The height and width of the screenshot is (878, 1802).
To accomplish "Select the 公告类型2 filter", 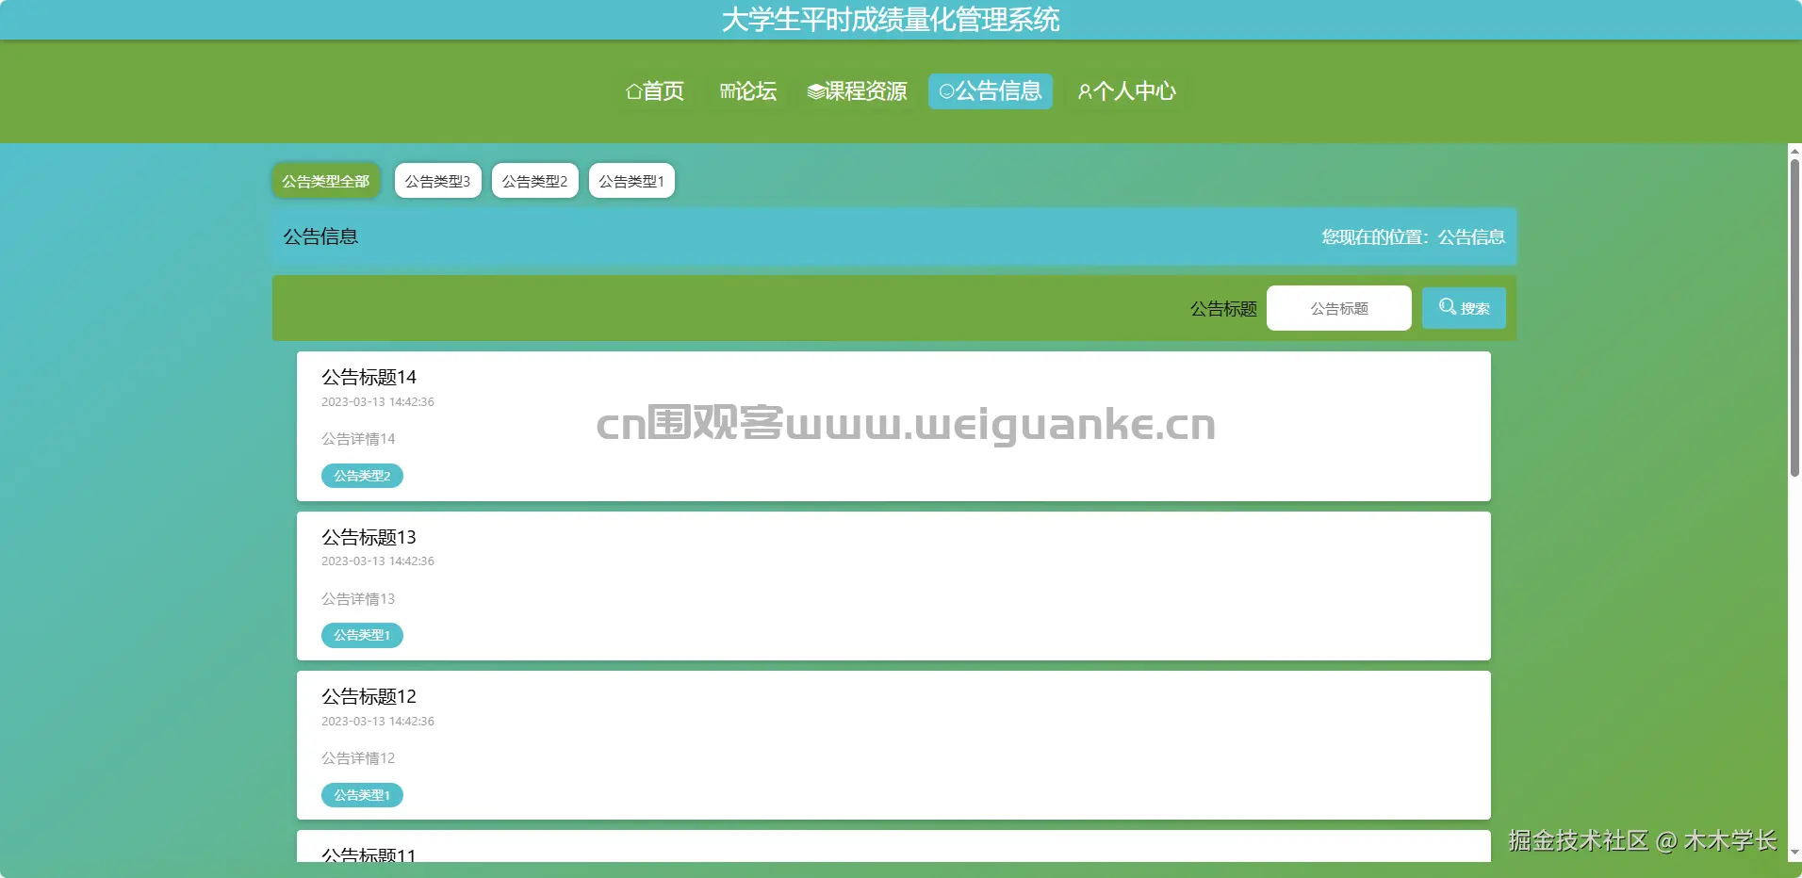I will point(534,180).
